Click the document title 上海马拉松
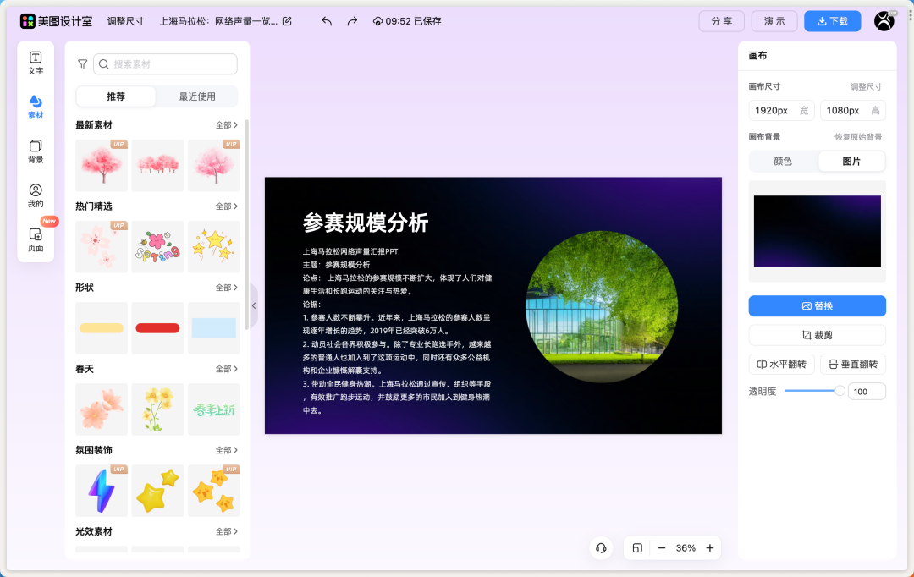 point(218,21)
